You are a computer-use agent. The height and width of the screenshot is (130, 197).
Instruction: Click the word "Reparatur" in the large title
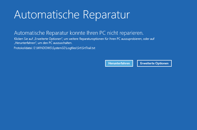(106, 15)
